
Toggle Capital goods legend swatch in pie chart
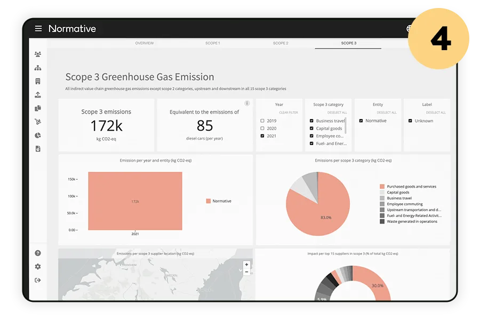click(x=382, y=193)
